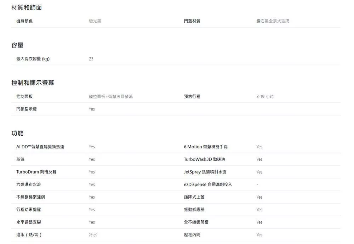Click the AI DD™智慧直驅變頻馬達 label

point(40,147)
